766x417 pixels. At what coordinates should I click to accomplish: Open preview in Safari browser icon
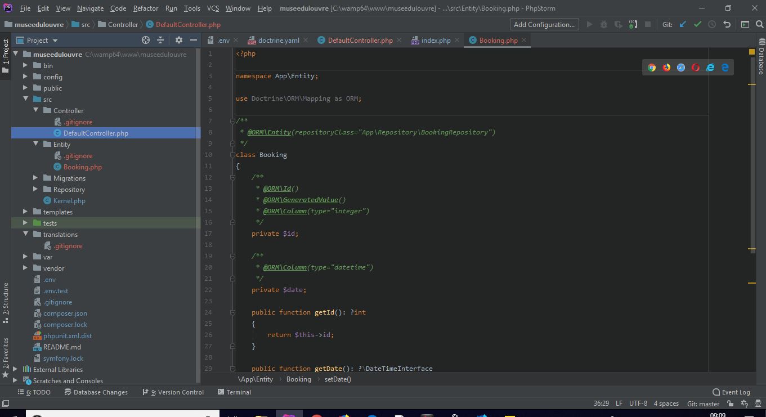coord(681,68)
